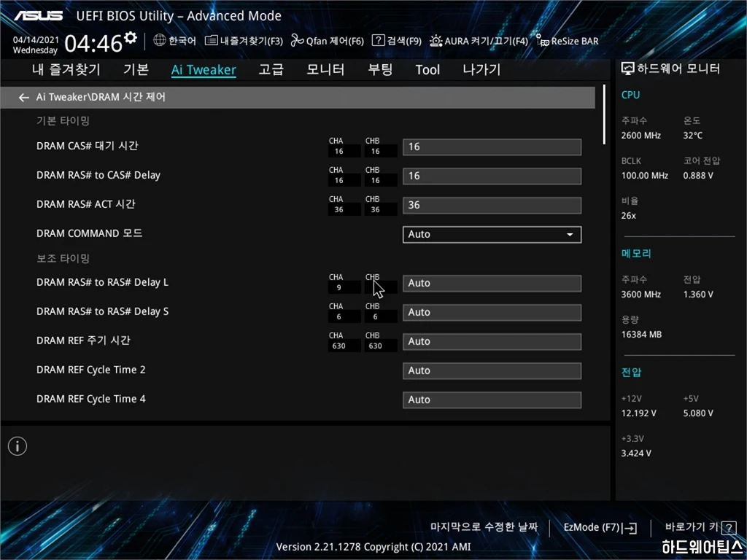Select the Ai Tweaker tab
Screen dimensions: 747x560
tap(204, 70)
